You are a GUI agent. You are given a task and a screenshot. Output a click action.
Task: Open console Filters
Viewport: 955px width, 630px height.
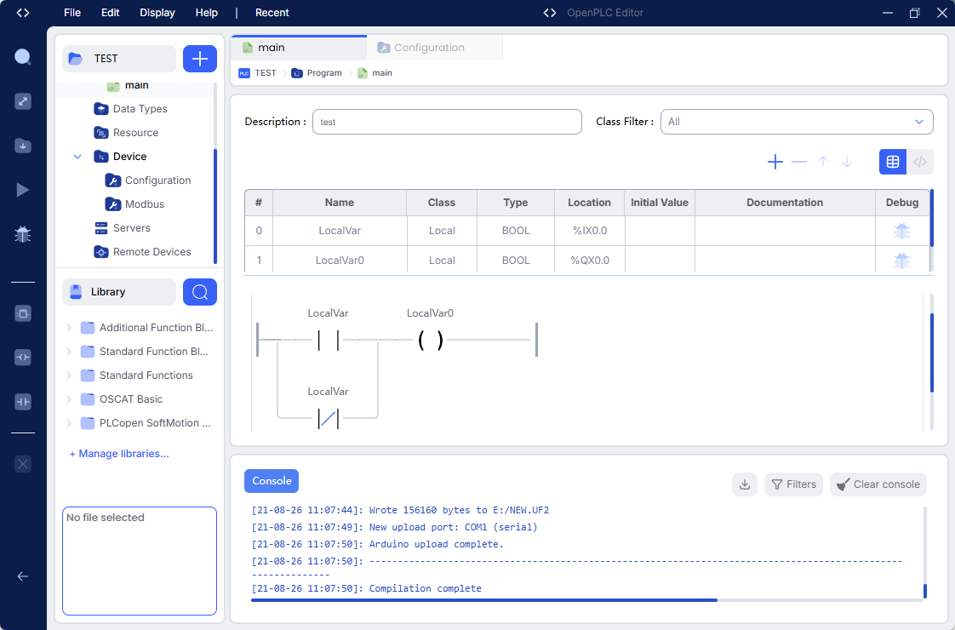(793, 484)
